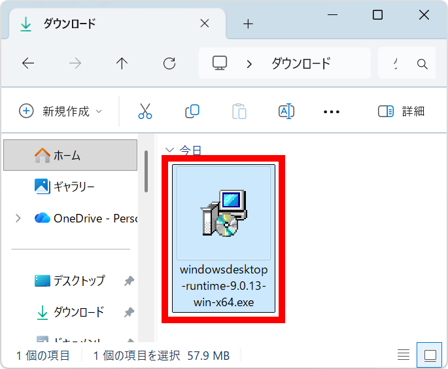Open the See more ellipsis menu
Screen dimensions: 448x369
[332, 112]
